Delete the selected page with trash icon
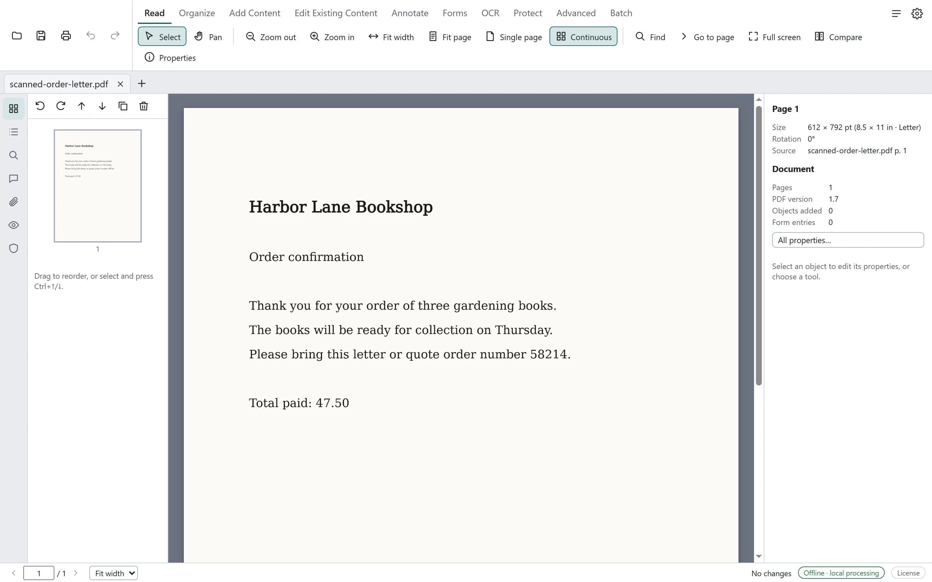The image size is (932, 582). click(144, 106)
